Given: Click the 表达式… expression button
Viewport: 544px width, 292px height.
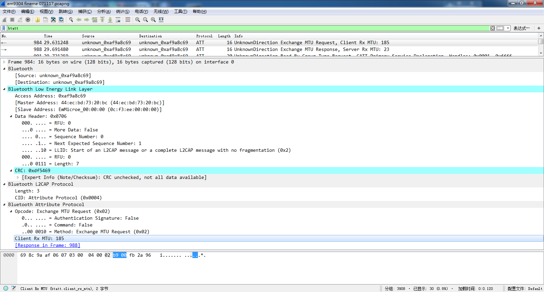Looking at the screenshot, I should [521, 28].
